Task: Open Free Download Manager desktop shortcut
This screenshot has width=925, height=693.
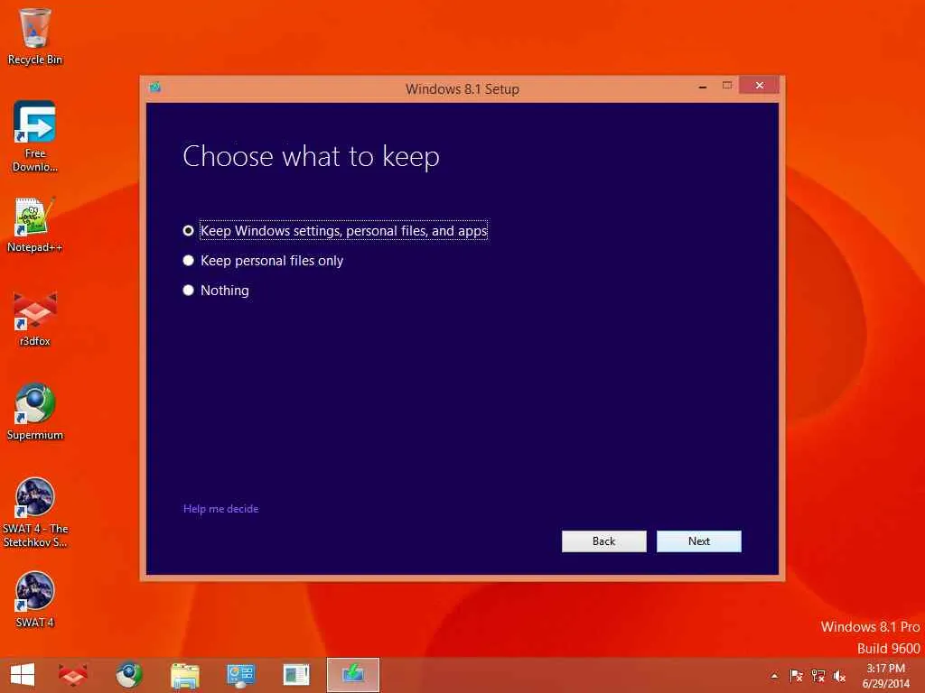Action: tap(35, 136)
